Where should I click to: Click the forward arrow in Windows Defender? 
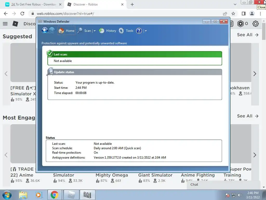coord(52,30)
